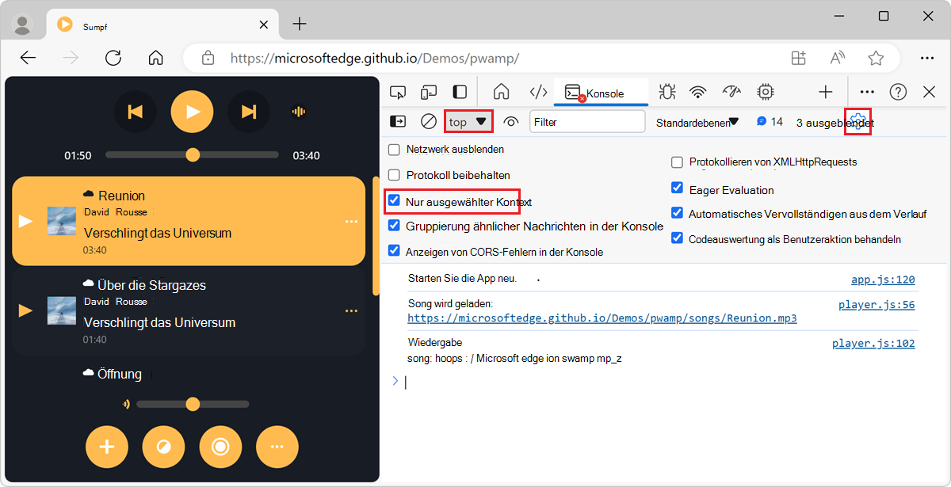Clear the console messages
This screenshot has height=487, width=951.
(429, 121)
